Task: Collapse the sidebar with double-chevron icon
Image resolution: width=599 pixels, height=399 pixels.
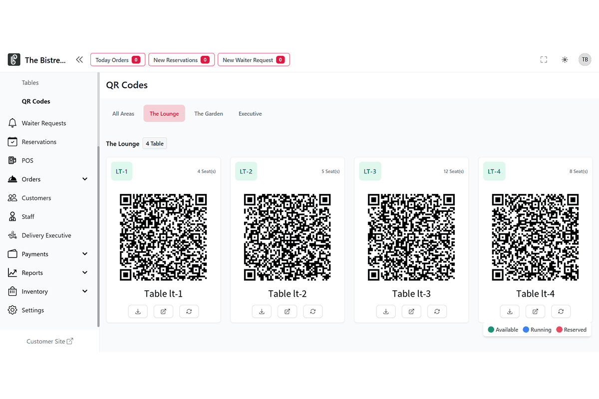Action: tap(79, 60)
